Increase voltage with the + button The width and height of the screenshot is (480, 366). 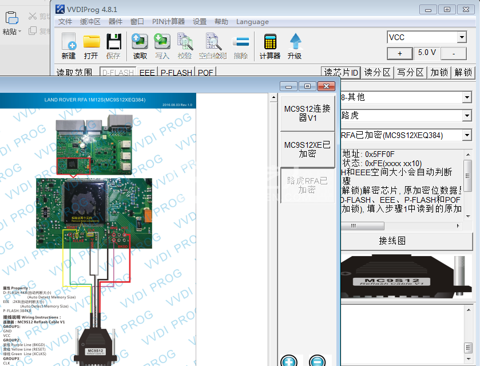400,53
